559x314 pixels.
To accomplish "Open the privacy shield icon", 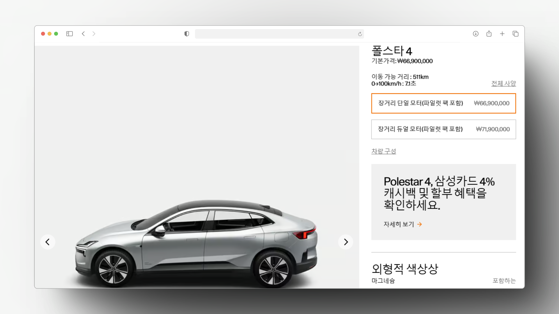I will pyautogui.click(x=187, y=34).
